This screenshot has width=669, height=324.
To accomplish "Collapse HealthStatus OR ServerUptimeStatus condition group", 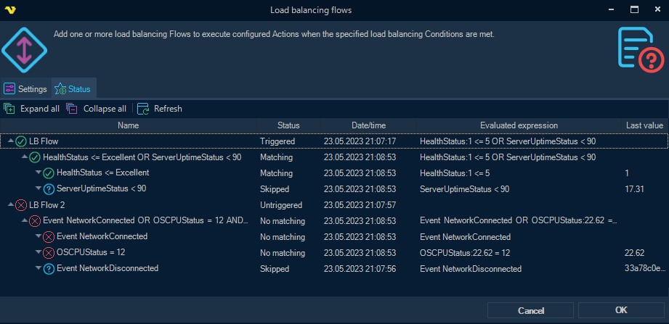I will (x=24, y=157).
